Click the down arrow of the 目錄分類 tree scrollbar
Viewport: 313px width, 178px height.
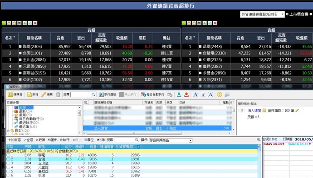pyautogui.click(x=79, y=133)
